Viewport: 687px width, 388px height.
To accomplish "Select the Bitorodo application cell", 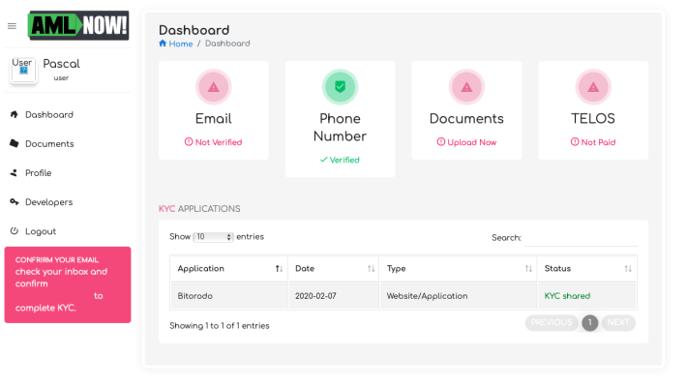I will [228, 296].
